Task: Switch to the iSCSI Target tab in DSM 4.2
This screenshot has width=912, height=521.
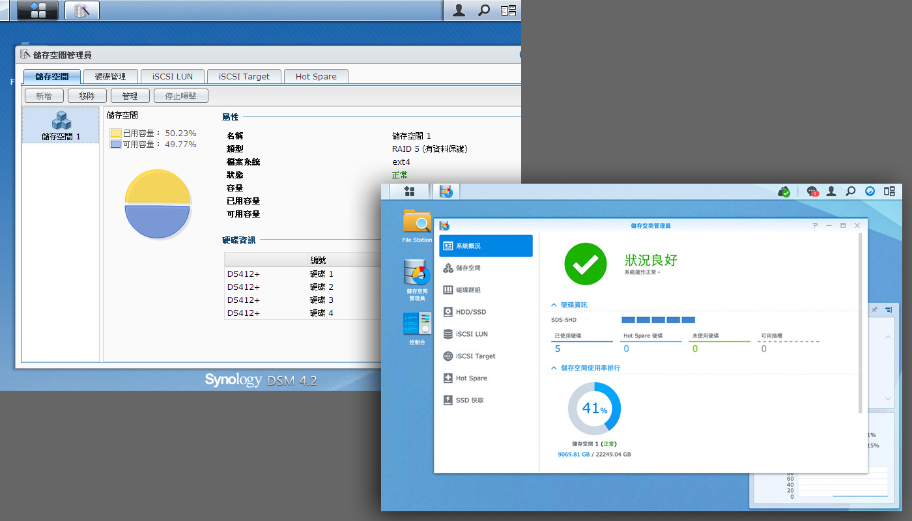Action: point(244,76)
